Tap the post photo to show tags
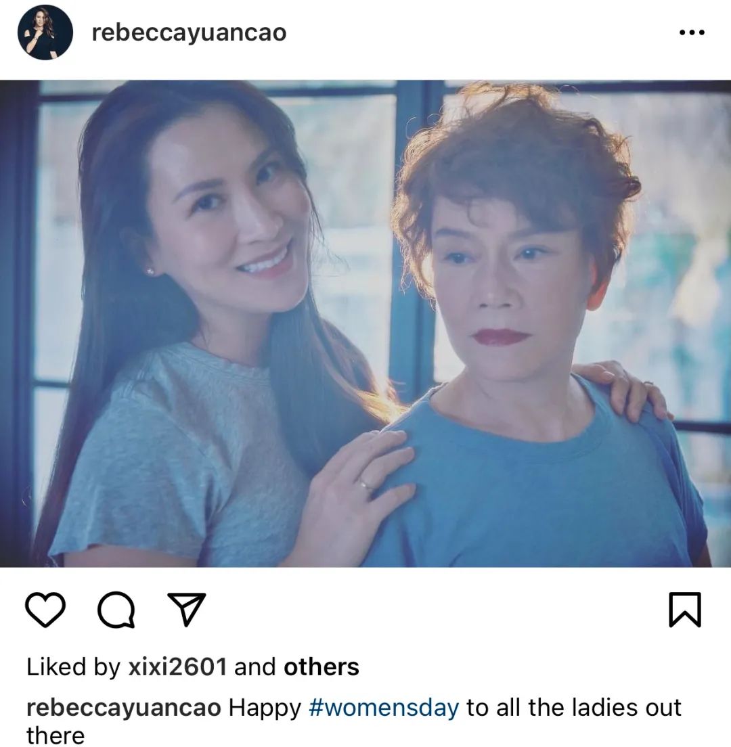 [365, 323]
